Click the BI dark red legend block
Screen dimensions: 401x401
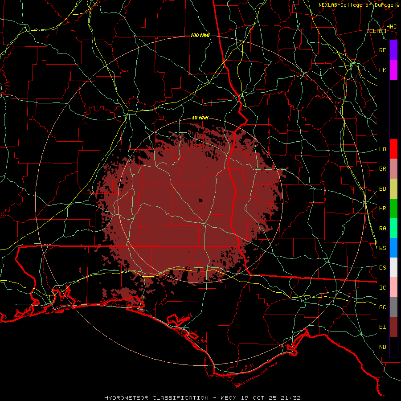coord(393,327)
